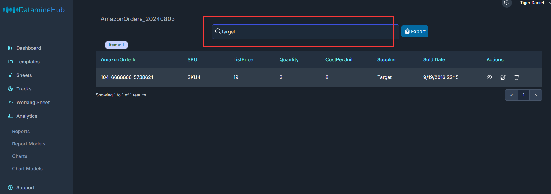Click the Export button

tap(415, 31)
